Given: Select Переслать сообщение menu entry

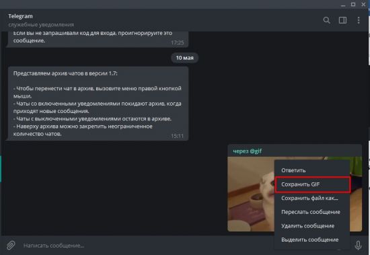Looking at the screenshot, I should [x=312, y=212].
